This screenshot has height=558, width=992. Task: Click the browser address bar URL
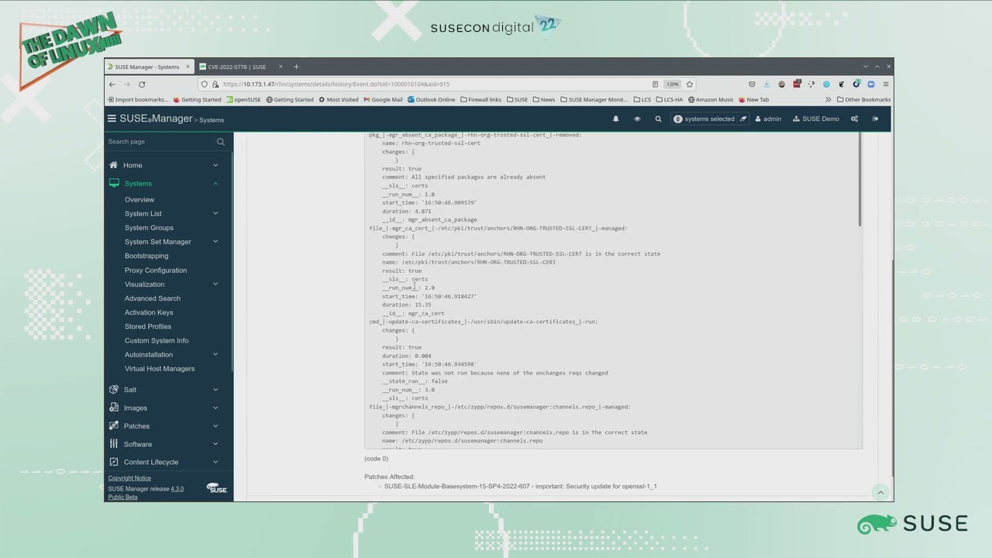pyautogui.click(x=336, y=84)
